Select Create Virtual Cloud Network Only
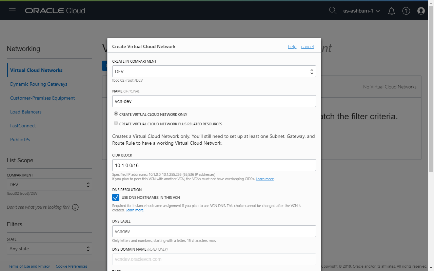The width and height of the screenshot is (434, 271). point(116,113)
